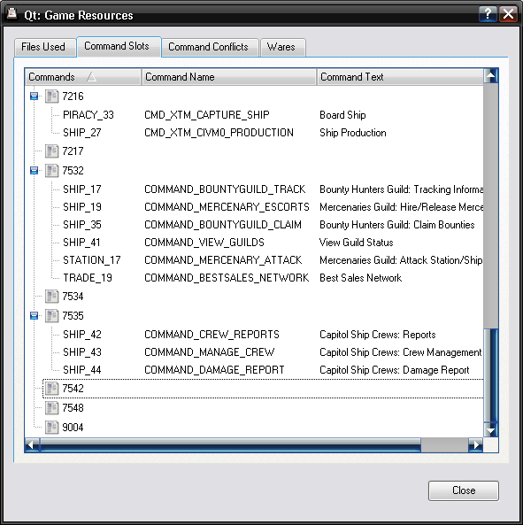Image resolution: width=523 pixels, height=525 pixels.
Task: Click CMD_XTM_CIVM0_PRODUCTION command name
Action: click(x=219, y=133)
